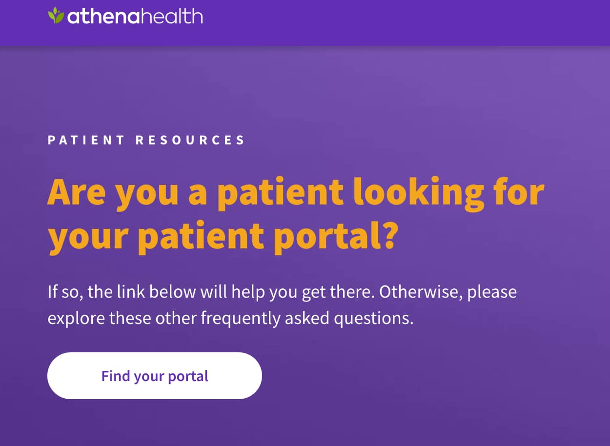The width and height of the screenshot is (610, 446).
Task: Click the word "RESOURCES" in the white label
Action: pos(190,141)
